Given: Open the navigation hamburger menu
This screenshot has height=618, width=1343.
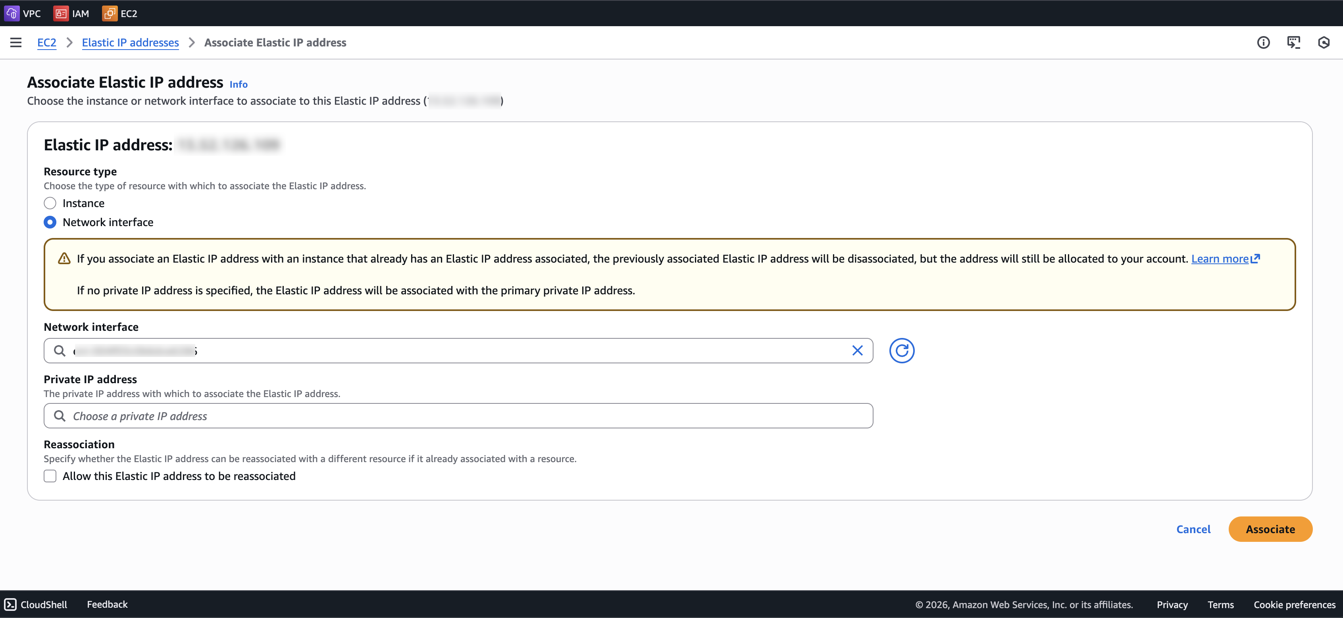Looking at the screenshot, I should point(15,42).
